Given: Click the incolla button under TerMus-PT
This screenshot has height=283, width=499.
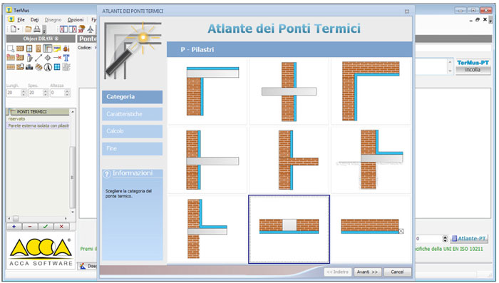Looking at the screenshot, I should (473, 70).
